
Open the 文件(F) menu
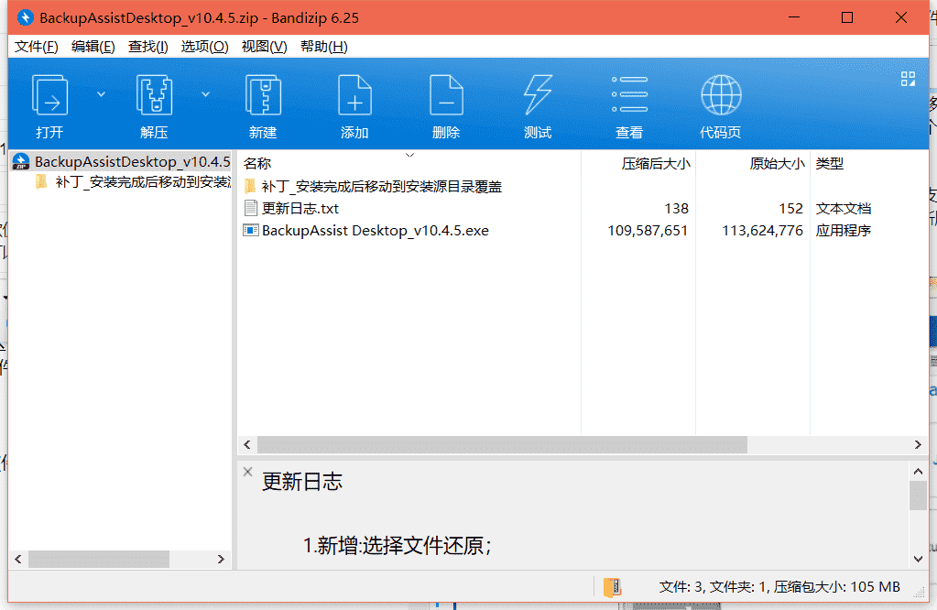click(37, 47)
